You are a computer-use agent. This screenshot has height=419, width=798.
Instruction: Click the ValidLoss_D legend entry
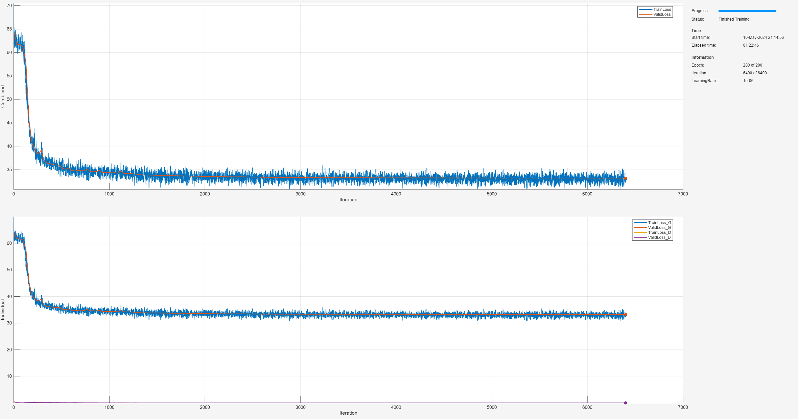tap(659, 238)
